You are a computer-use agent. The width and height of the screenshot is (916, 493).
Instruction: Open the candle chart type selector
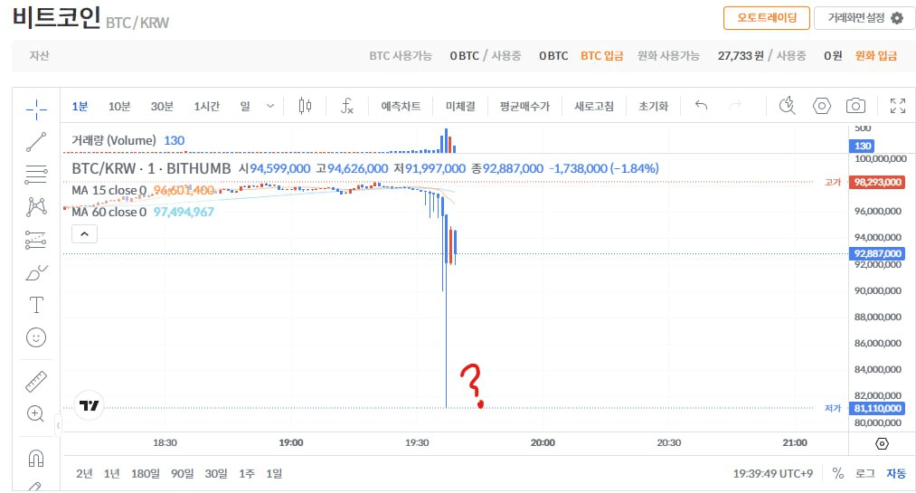pyautogui.click(x=305, y=106)
